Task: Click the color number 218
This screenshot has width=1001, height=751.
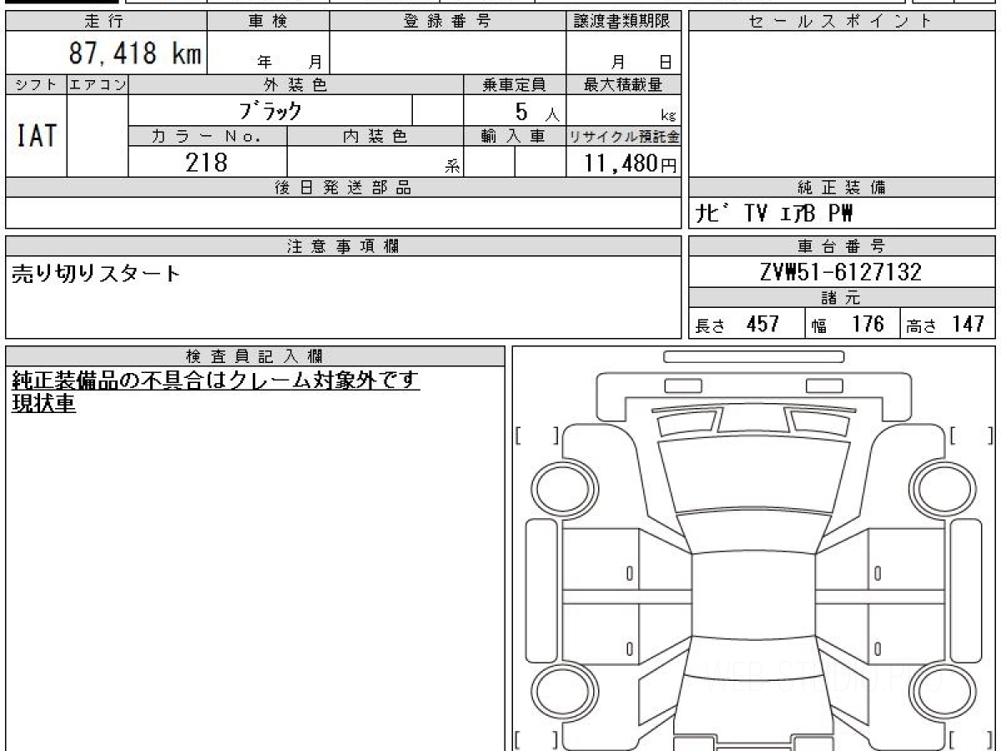Action: click(207, 162)
